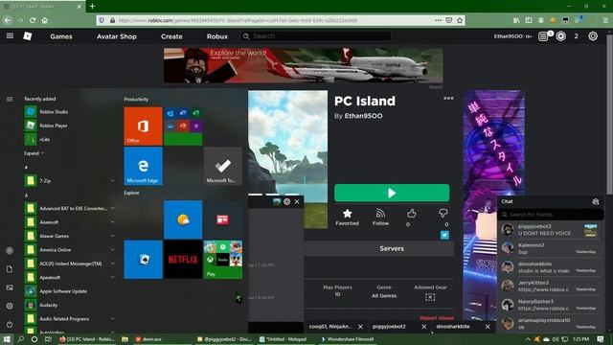Viewport: 613px width, 345px height.
Task: Open taskbar search magnifier
Action: tap(20, 339)
